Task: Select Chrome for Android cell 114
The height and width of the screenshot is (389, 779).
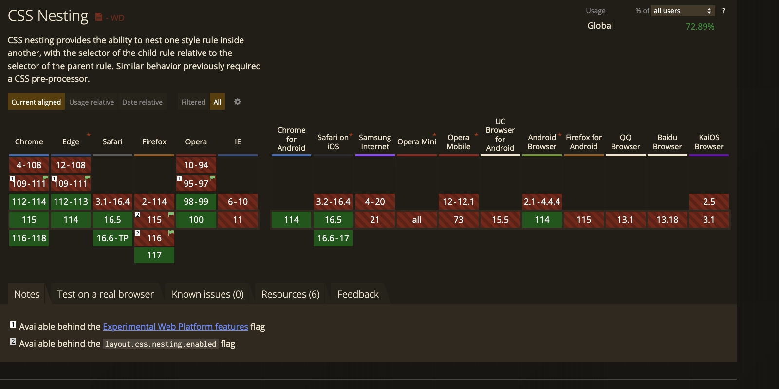Action: click(x=291, y=220)
